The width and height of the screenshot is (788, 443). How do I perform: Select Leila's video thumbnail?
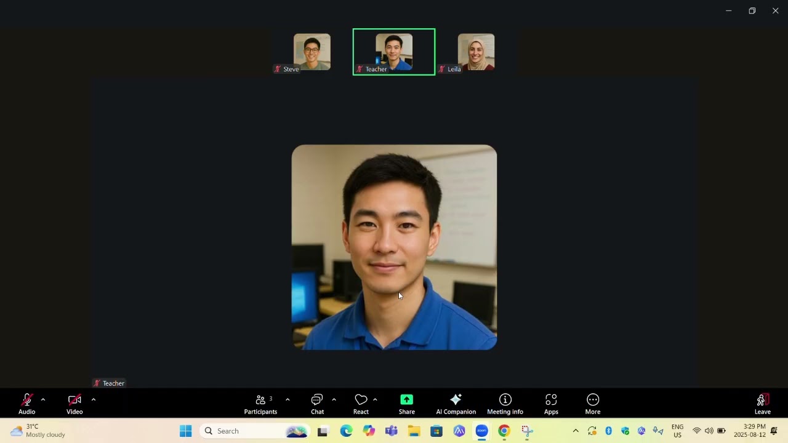tap(476, 52)
